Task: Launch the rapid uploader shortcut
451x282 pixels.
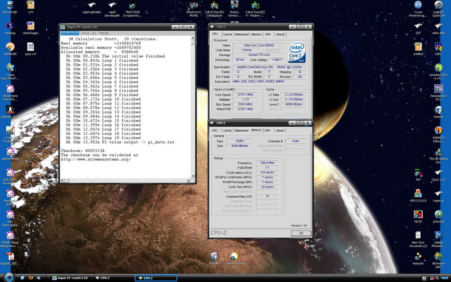Action: point(92,8)
